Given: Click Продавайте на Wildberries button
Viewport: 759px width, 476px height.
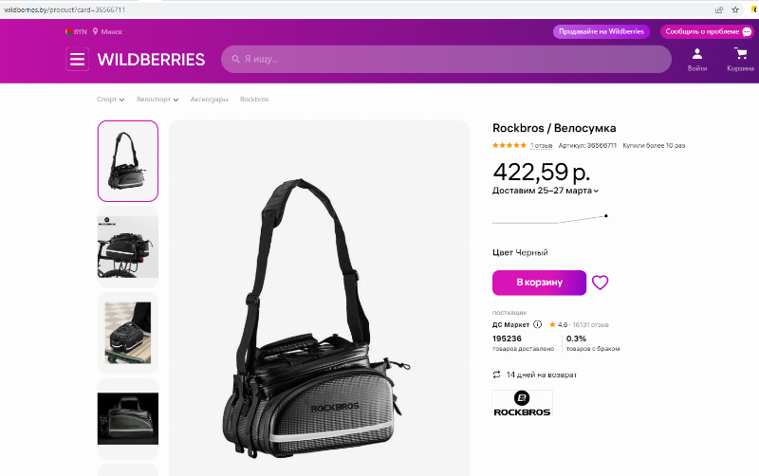Looking at the screenshot, I should (x=602, y=31).
